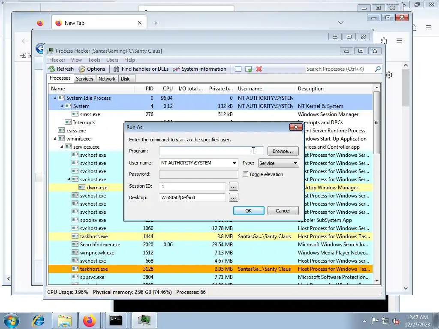Open Command Prompt taskbar icon
This screenshot has height=329, width=439.
(x=115, y=320)
